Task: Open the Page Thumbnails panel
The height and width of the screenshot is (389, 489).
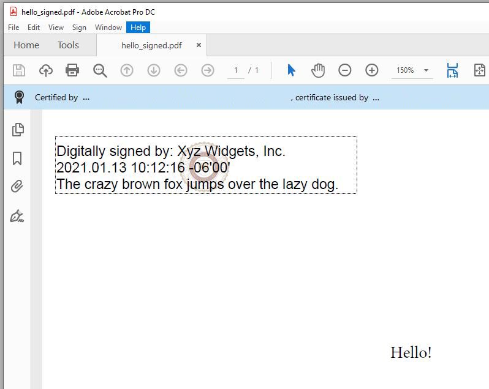Action: [x=18, y=129]
